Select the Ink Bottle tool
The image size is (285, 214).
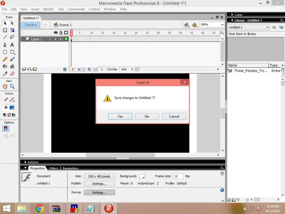pos(5,66)
